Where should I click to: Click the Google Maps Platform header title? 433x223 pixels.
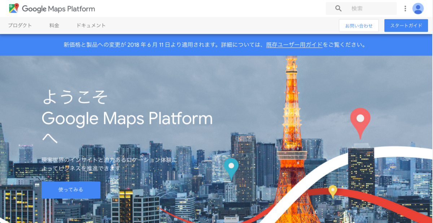coord(58,9)
